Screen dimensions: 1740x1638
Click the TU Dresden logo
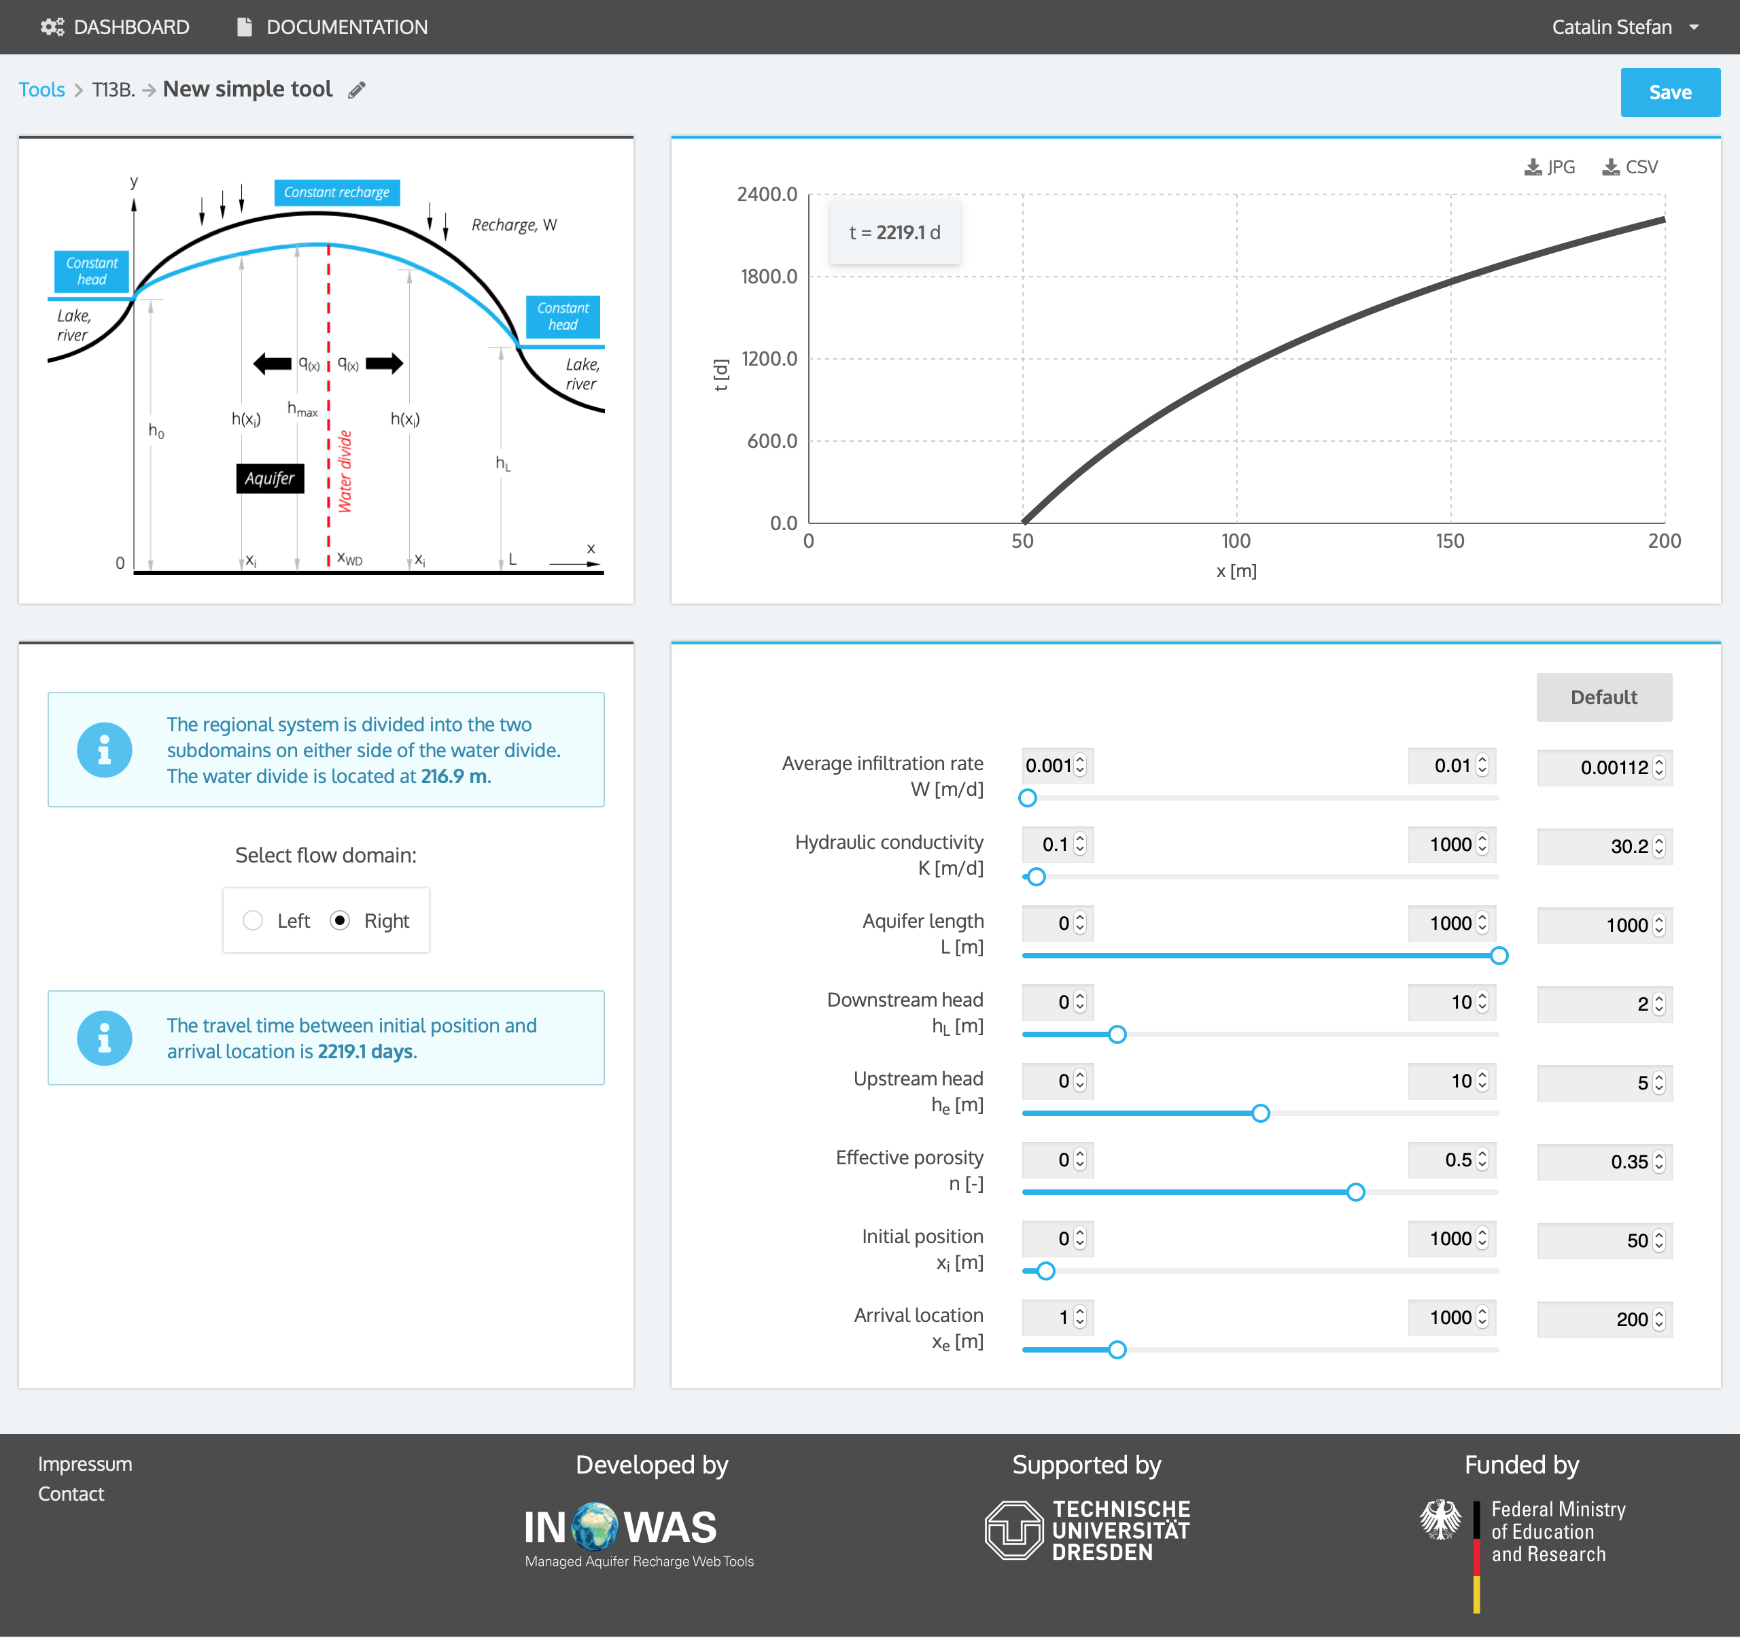click(x=1088, y=1531)
